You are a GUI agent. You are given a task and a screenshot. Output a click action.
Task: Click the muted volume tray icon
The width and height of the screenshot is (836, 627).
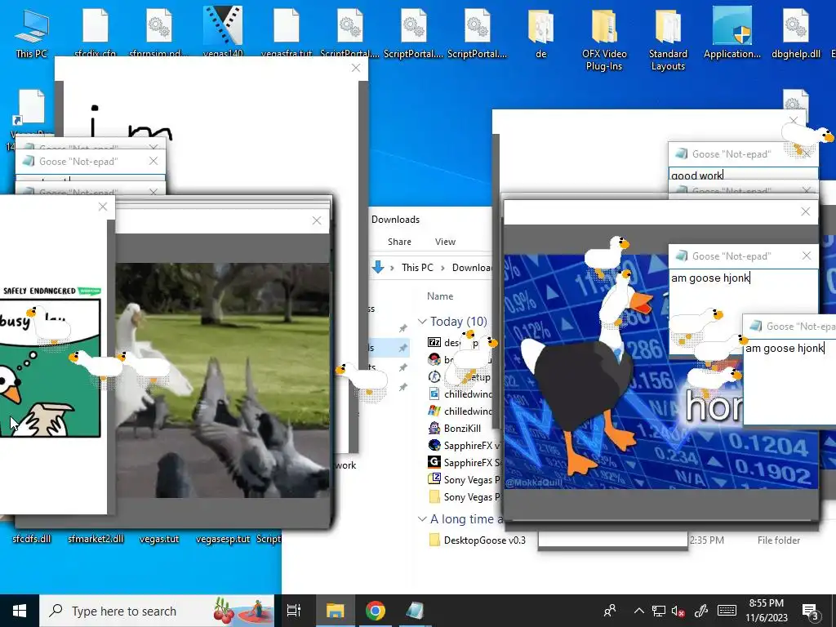(678, 611)
